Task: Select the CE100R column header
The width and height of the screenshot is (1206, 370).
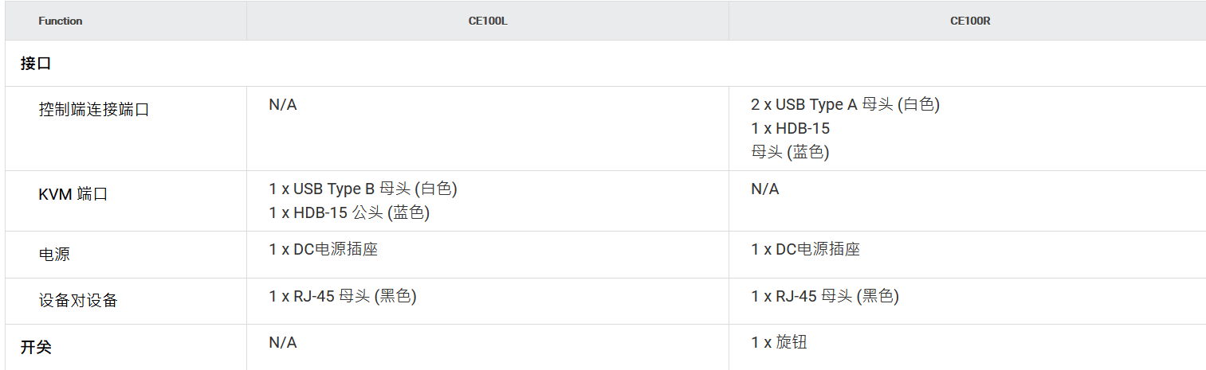Action: tap(970, 21)
